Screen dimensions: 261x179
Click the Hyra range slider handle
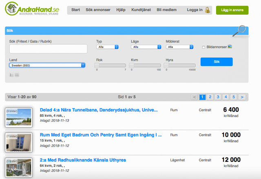[166, 65]
